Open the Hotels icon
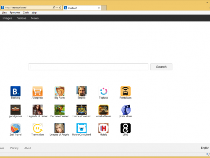The width and height of the screenshot is (210, 158). pyautogui.click(x=103, y=128)
